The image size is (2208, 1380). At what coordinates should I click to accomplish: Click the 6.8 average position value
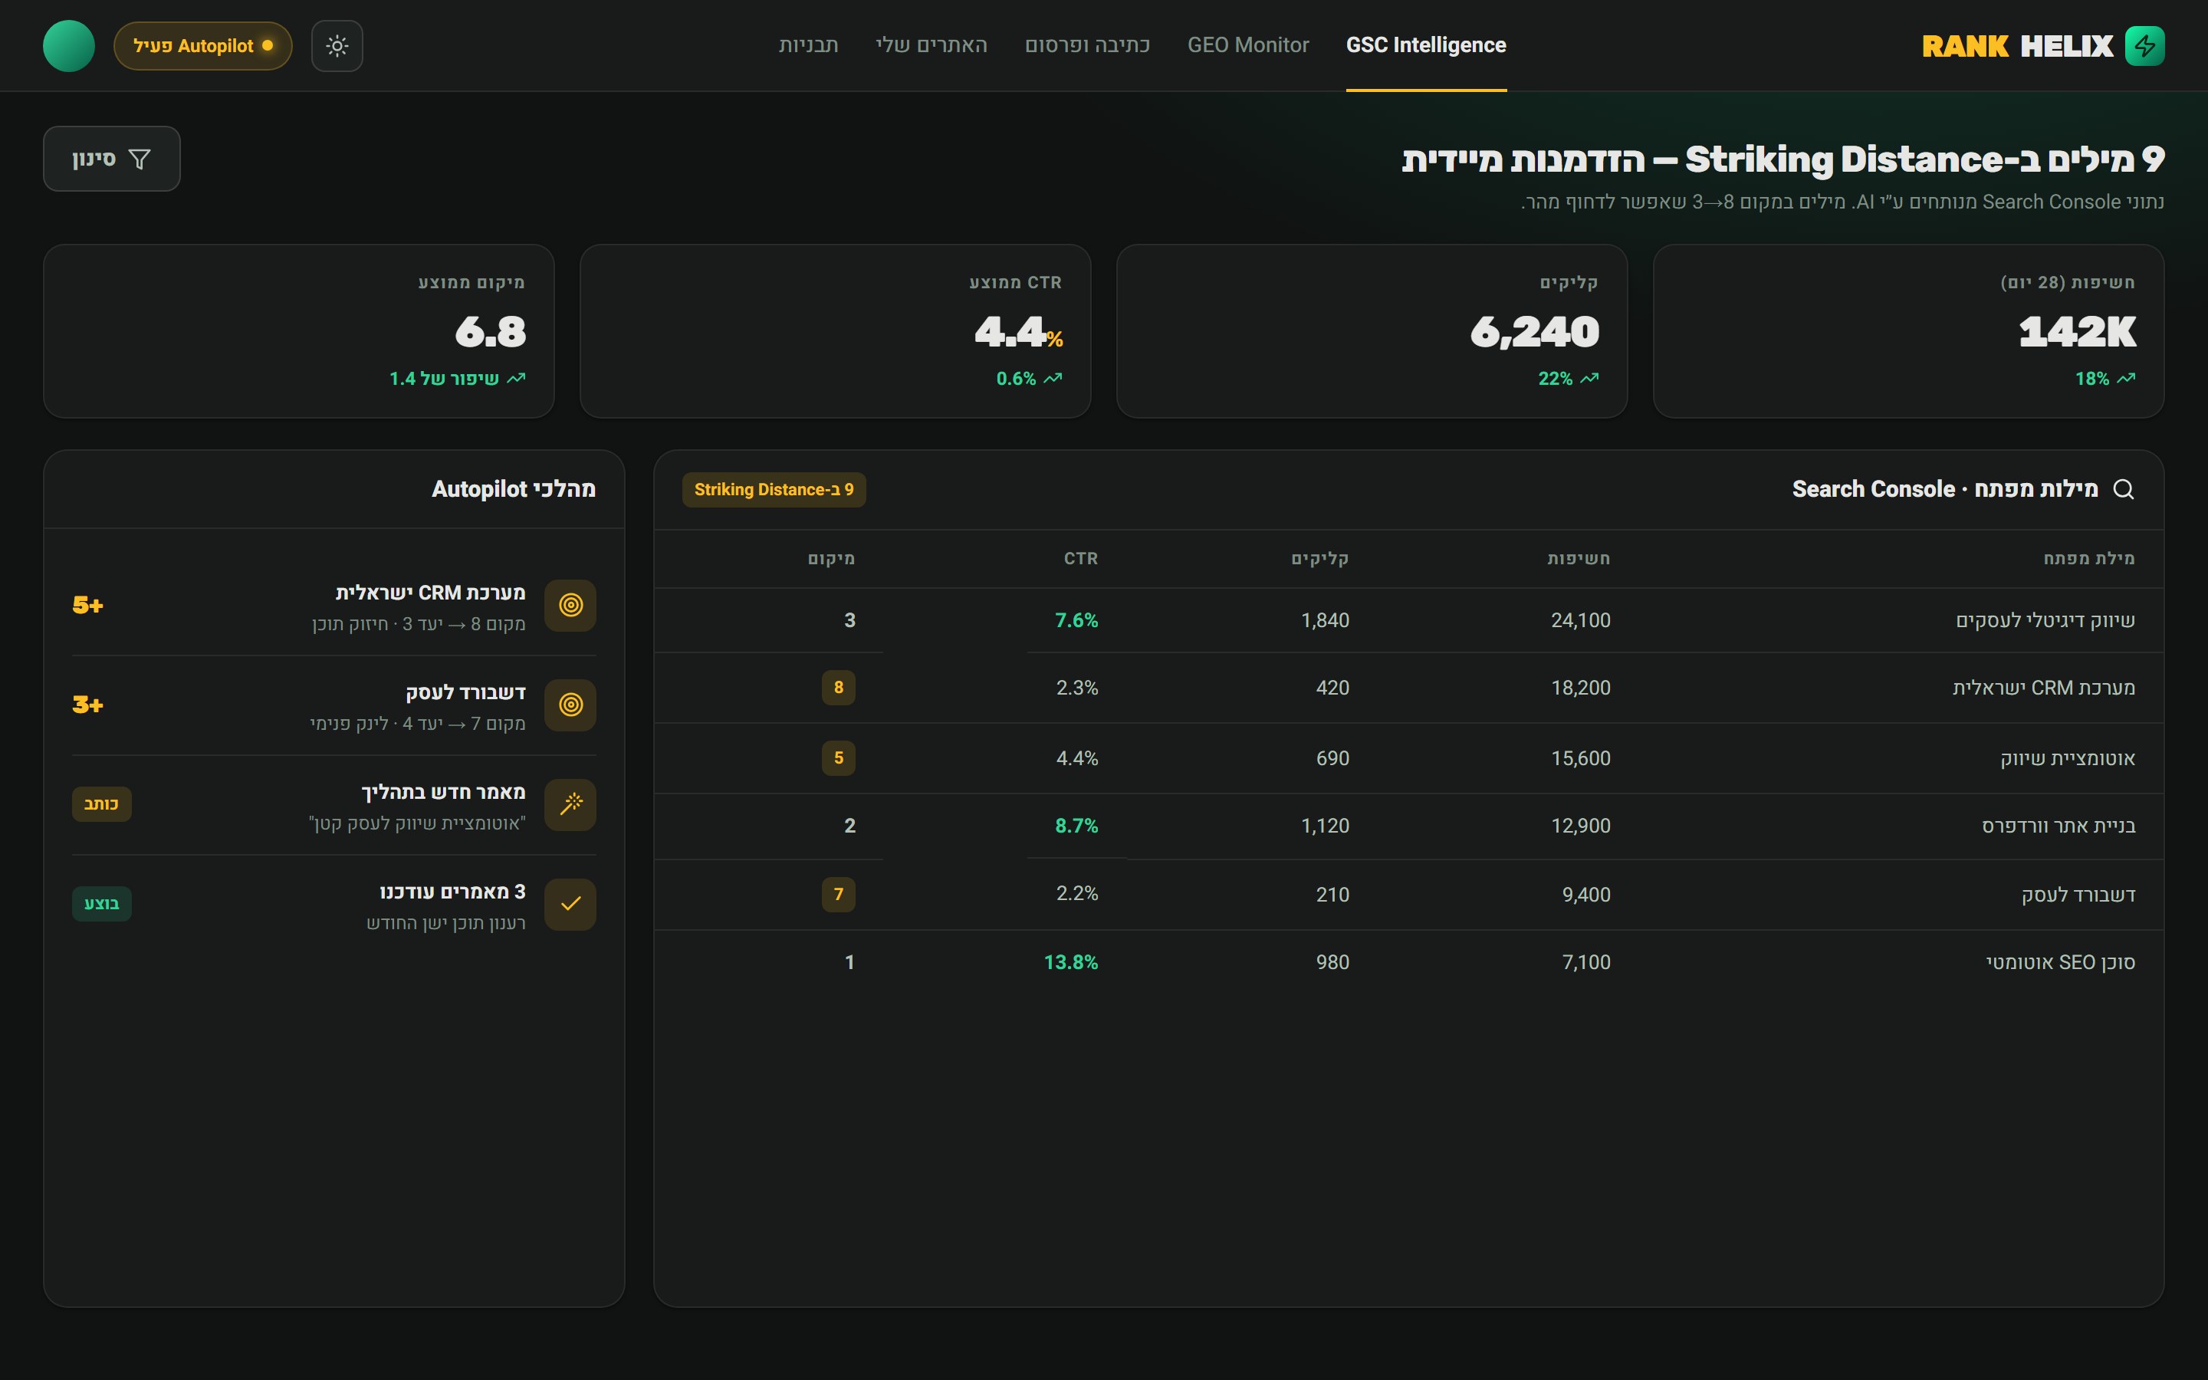click(491, 331)
